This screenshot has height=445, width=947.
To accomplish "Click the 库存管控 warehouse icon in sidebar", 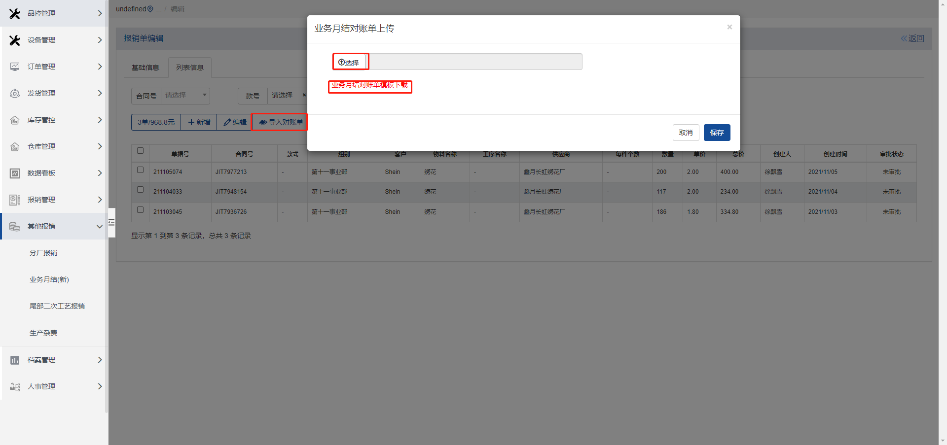I will [15, 120].
